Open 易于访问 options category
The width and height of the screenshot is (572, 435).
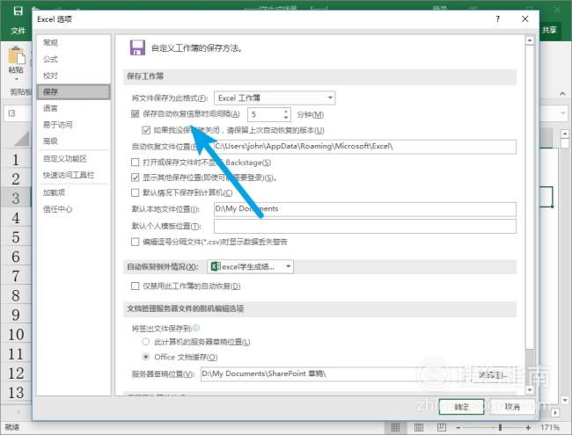coord(74,125)
